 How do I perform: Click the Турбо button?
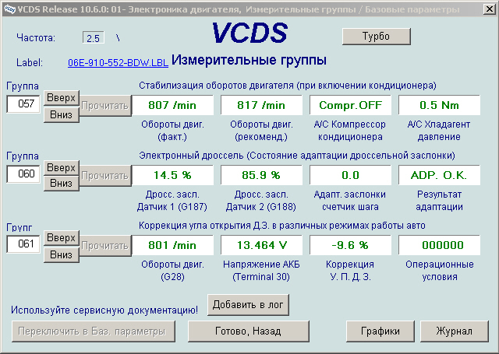[x=376, y=37]
